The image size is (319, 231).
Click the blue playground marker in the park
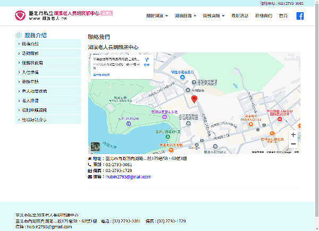(x=128, y=123)
